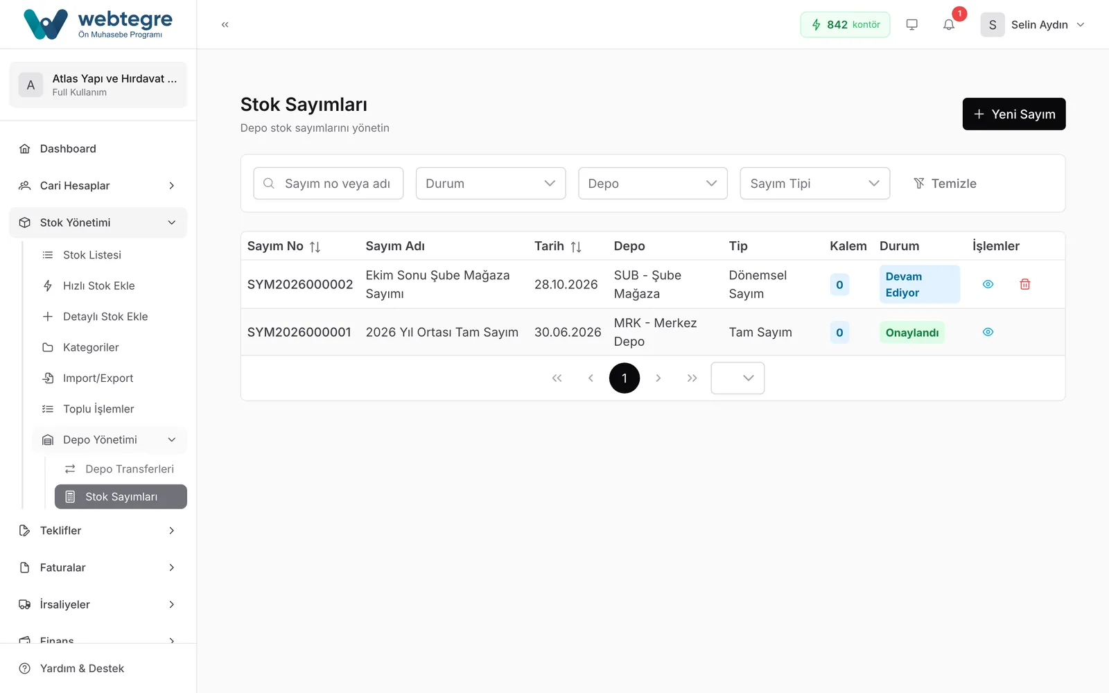Viewport: 1109px width, 693px height.
Task: Click the 842 kontör credit badge
Action: [x=845, y=24]
